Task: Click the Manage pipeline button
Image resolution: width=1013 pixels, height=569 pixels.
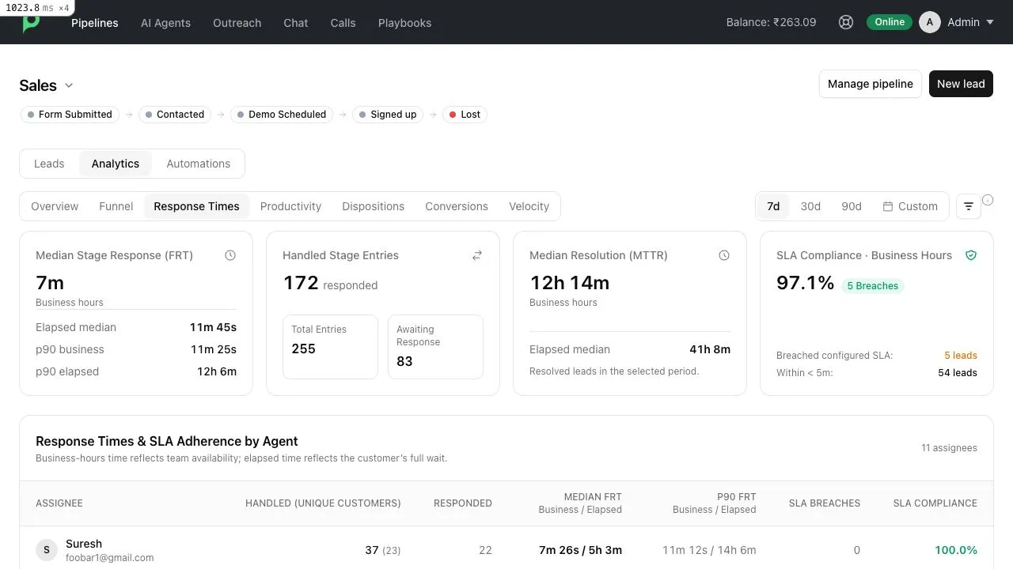Action: (871, 84)
